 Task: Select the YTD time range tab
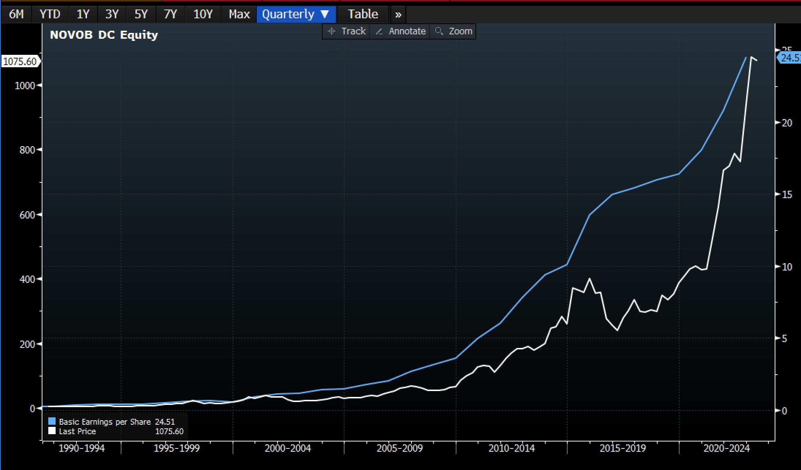pyautogui.click(x=50, y=14)
